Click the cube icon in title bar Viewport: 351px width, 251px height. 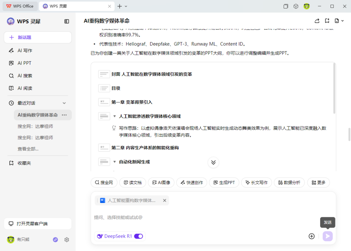(296, 6)
